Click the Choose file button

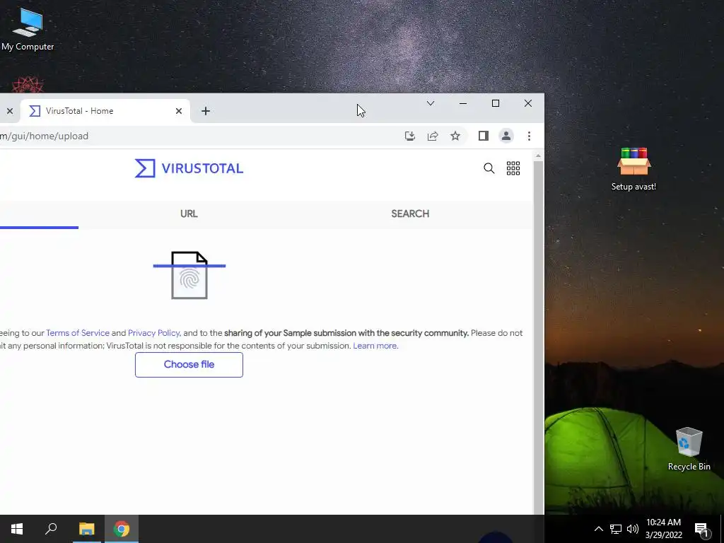[x=189, y=365]
